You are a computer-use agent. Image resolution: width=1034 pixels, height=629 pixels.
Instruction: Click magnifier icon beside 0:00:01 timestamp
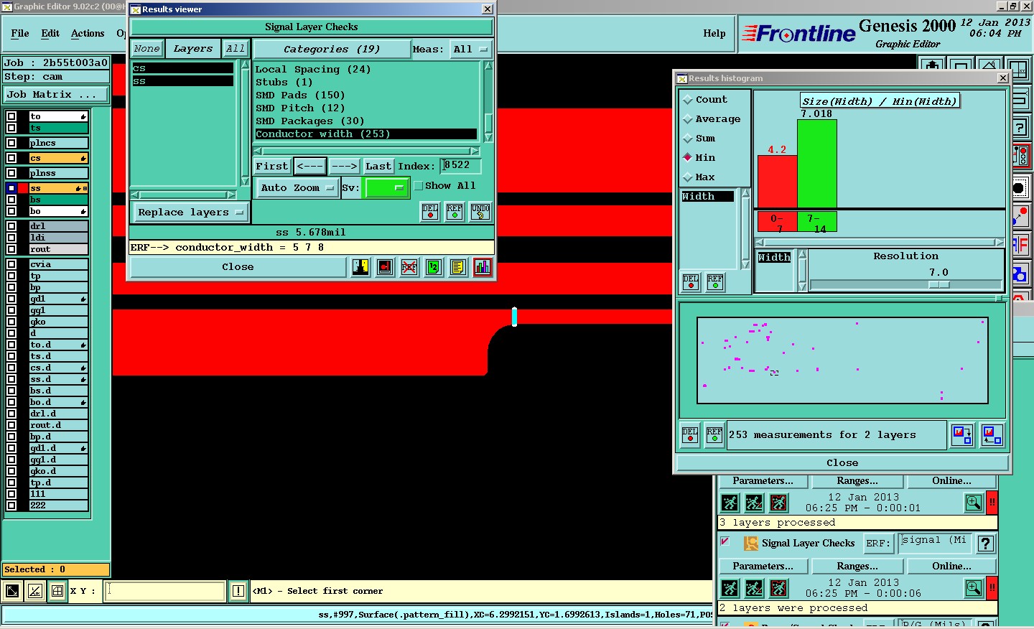[x=974, y=503]
